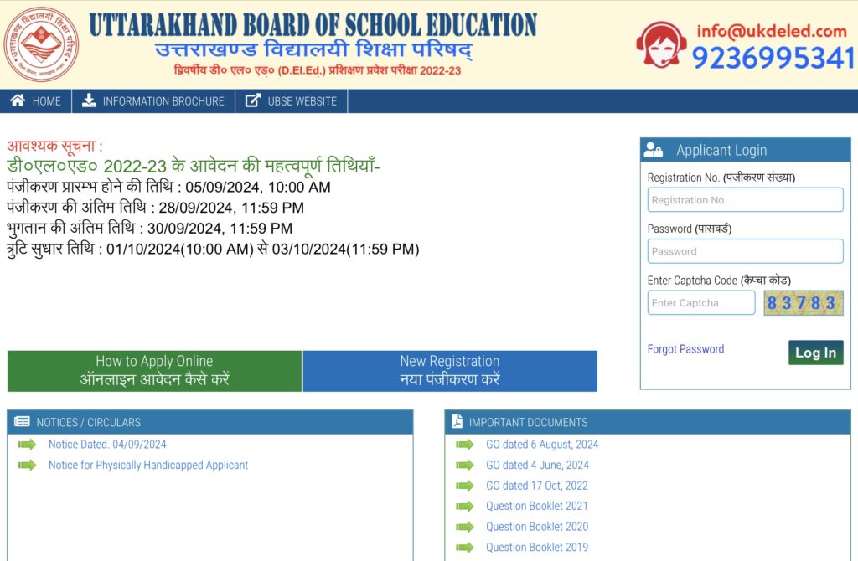Click the payment last date 30/09/2024 line
Viewport: 858px width, 561px height.
tap(149, 228)
